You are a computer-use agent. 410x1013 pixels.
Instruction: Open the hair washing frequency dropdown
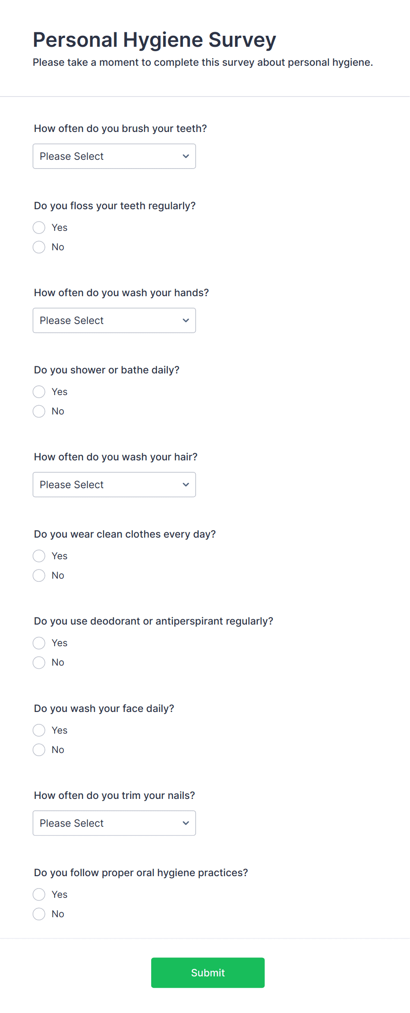click(x=114, y=484)
